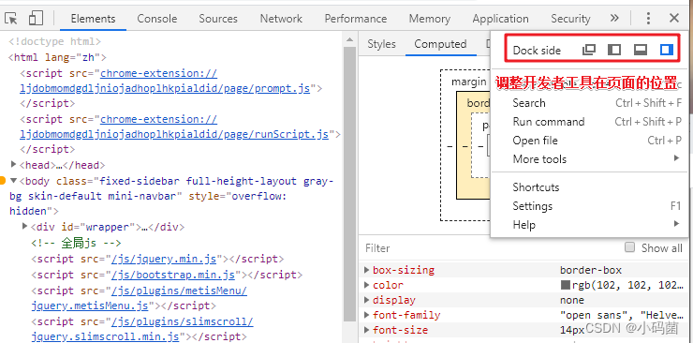Expand the font-family computed property
The height and width of the screenshot is (343, 693).
(x=367, y=315)
